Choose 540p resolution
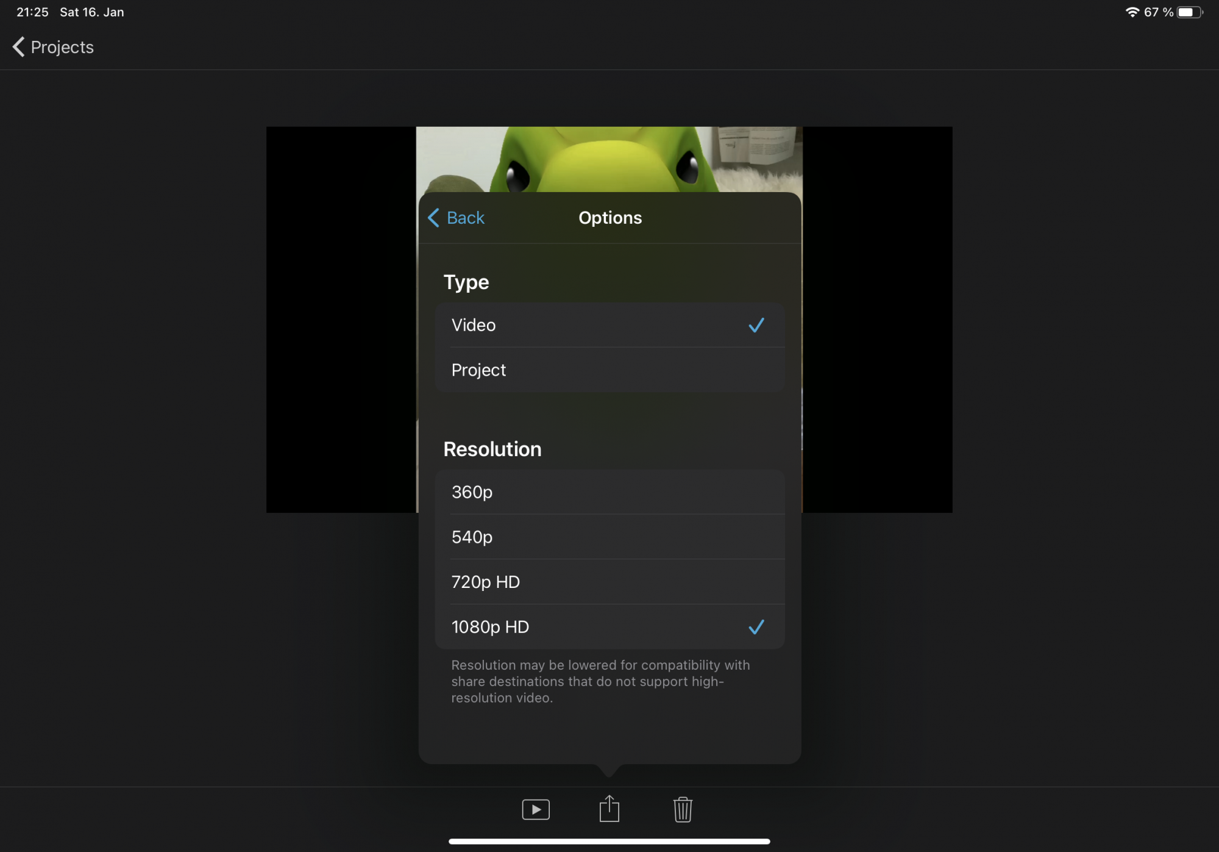Image resolution: width=1219 pixels, height=852 pixels. 472,537
